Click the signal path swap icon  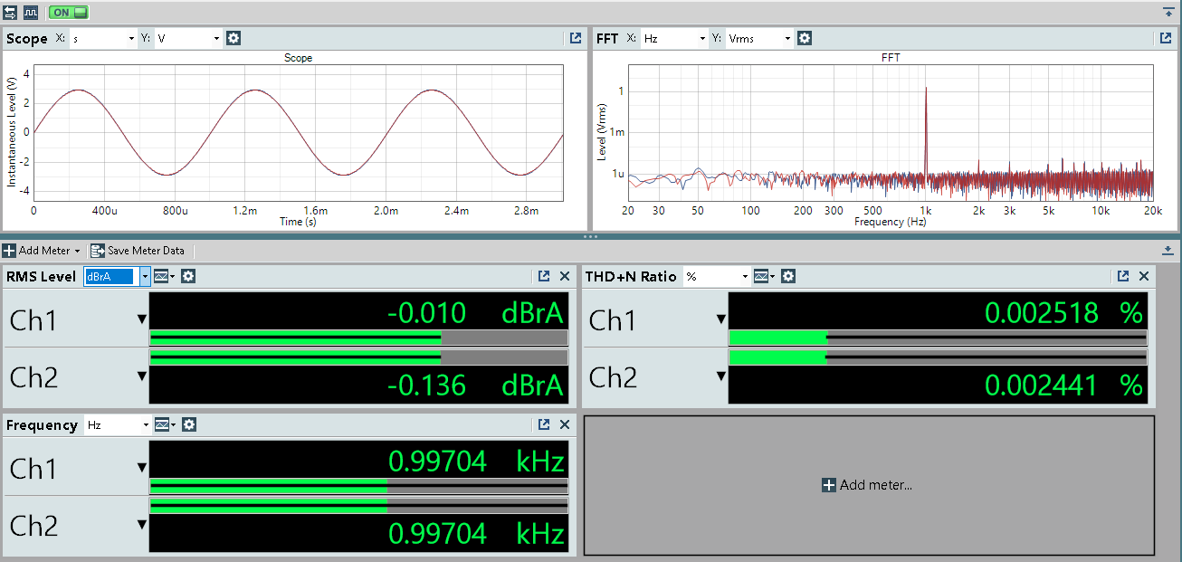click(10, 13)
